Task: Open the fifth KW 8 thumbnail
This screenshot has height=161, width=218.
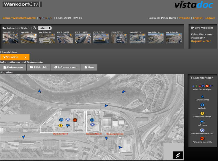Action: (83, 38)
